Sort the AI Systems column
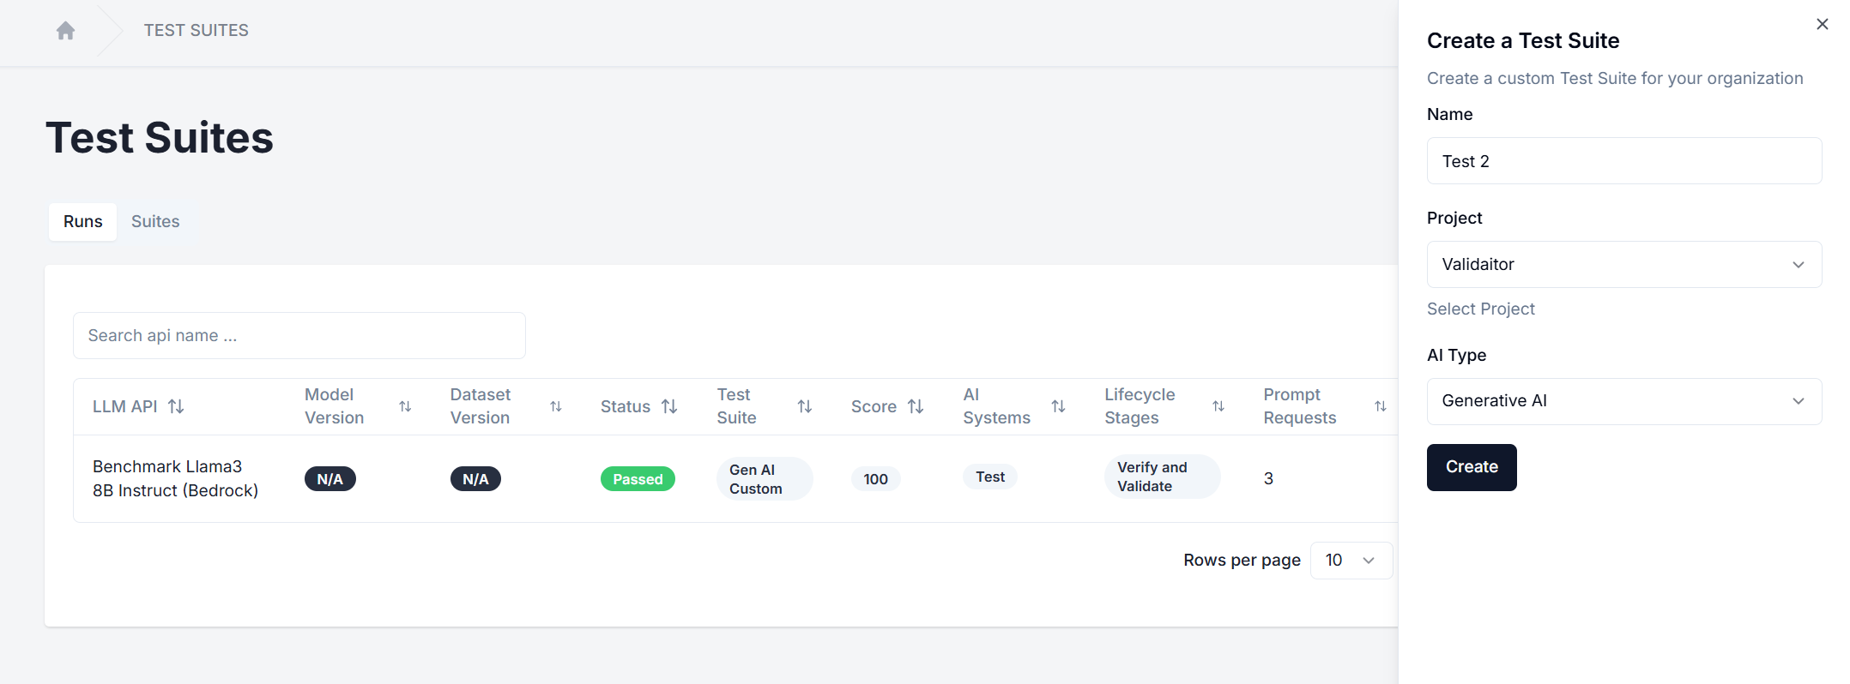The image size is (1850, 684). point(1058,406)
